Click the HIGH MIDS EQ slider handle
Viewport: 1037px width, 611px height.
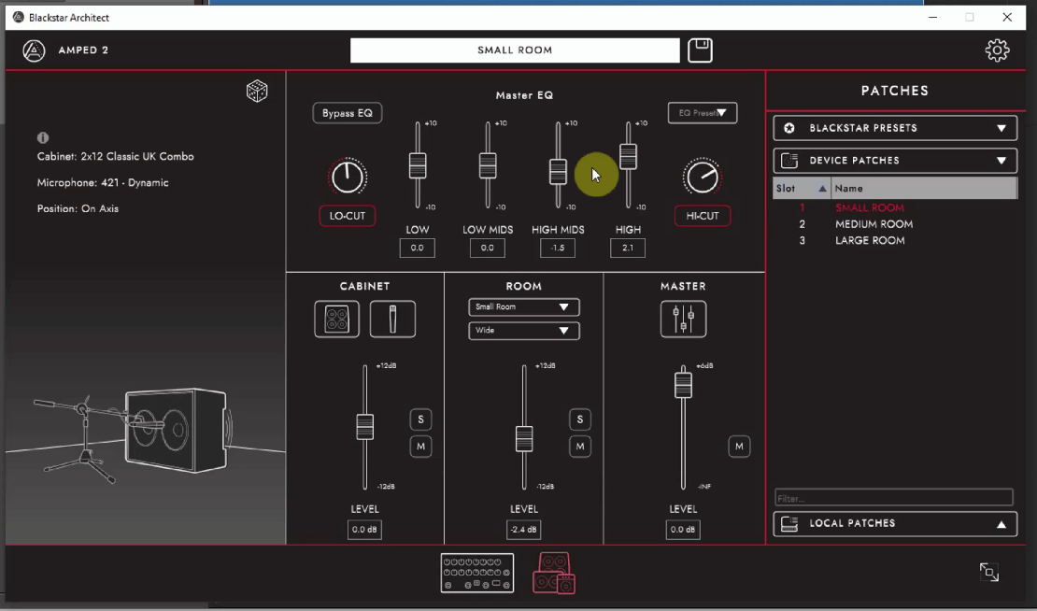(558, 171)
